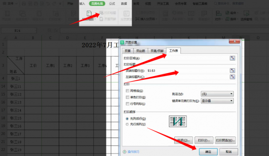This screenshot has width=269, height=156.
Task: Select cell containing 张三1
Action: tap(16, 79)
